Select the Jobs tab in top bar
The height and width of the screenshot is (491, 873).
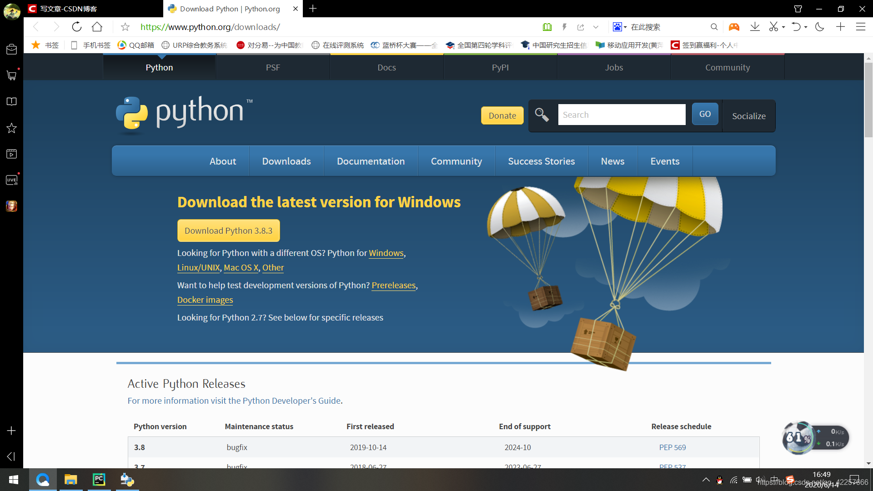click(614, 67)
